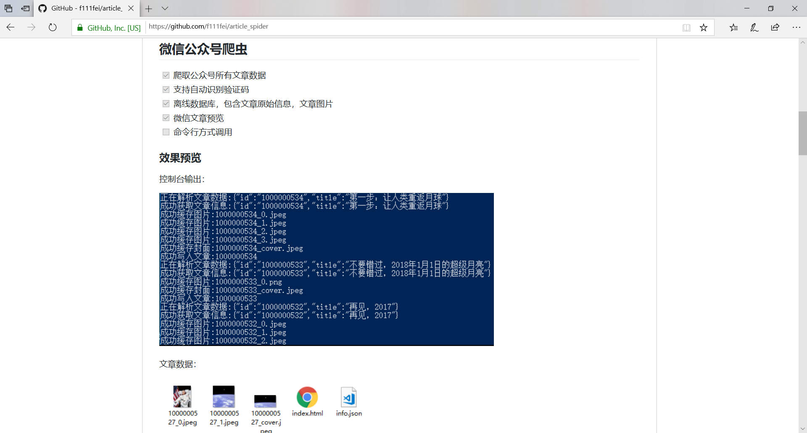Toggle checkbox 离线数据库，包含文章原始信息
Image resolution: width=807 pixels, height=433 pixels.
click(x=166, y=104)
